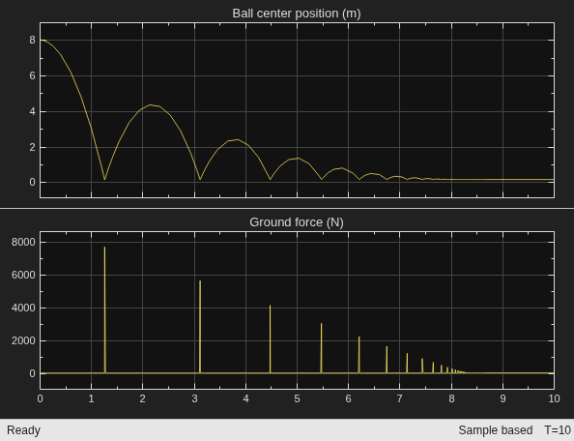Click the flat ball position line near time 9
This screenshot has height=441, width=574.
(502, 180)
